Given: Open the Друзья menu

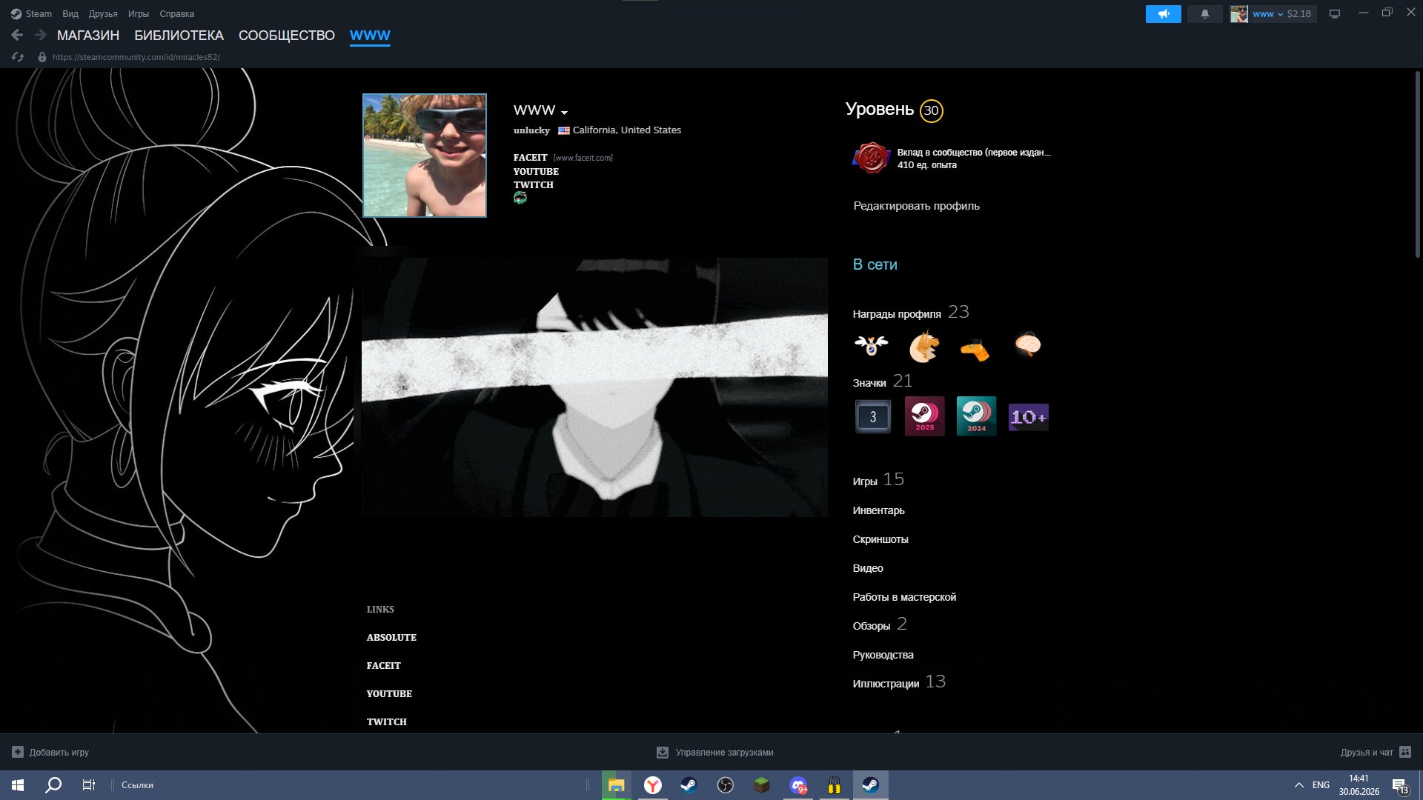Looking at the screenshot, I should pyautogui.click(x=103, y=13).
